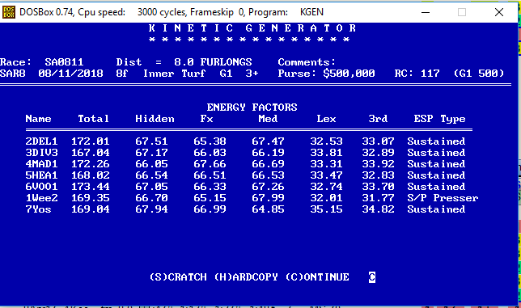Click total value 172.26
Viewport: 521px width, 308px height.
click(x=91, y=164)
